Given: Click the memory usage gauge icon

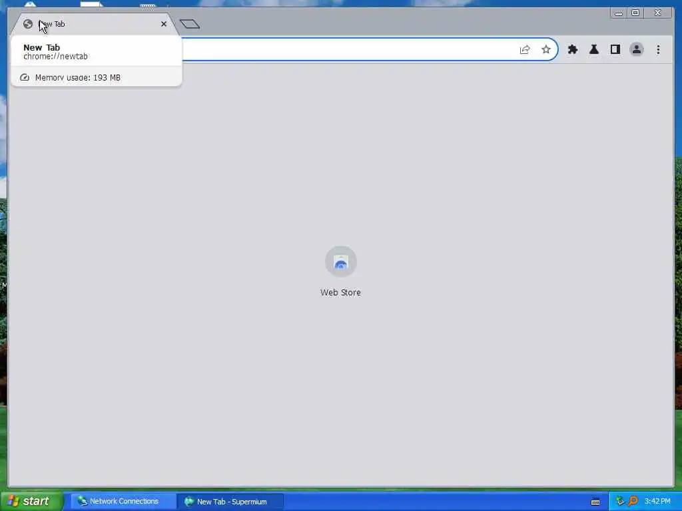Looking at the screenshot, I should point(25,77).
